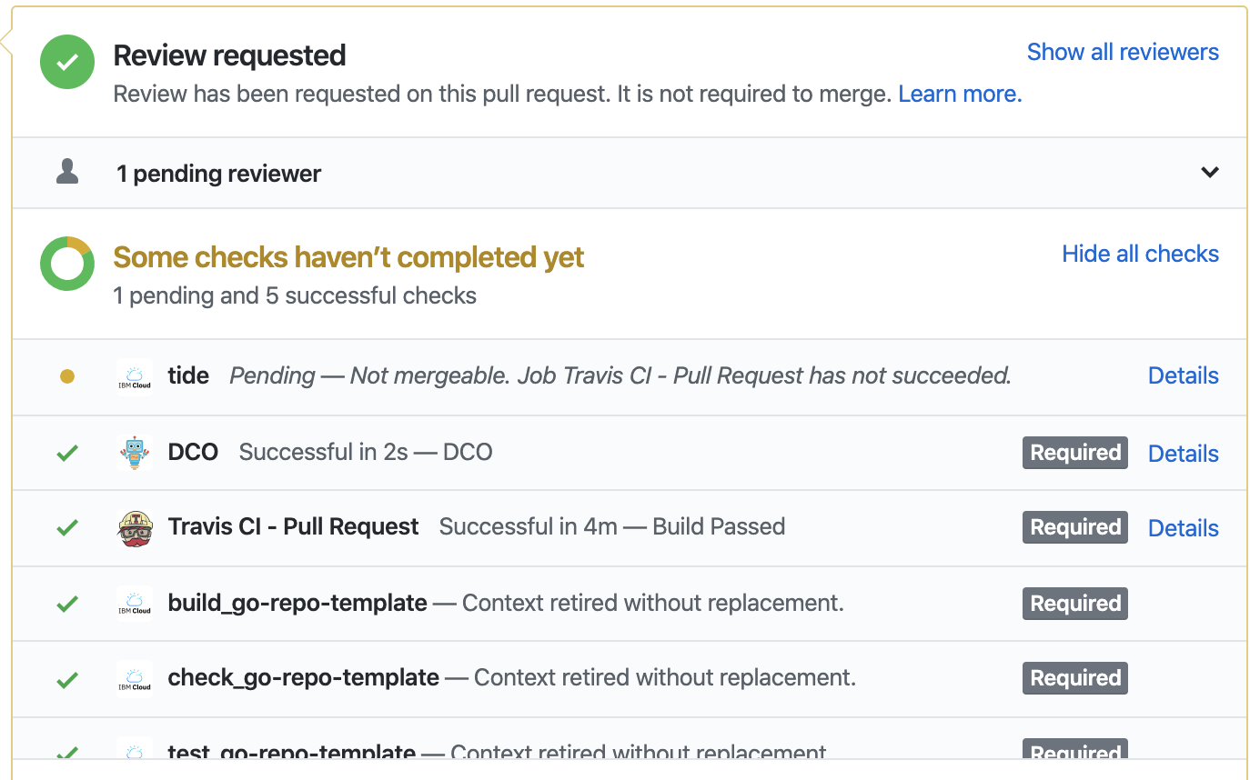Screen dimensions: 1250x780
Task: Open Details for the tide check
Action: (1183, 375)
